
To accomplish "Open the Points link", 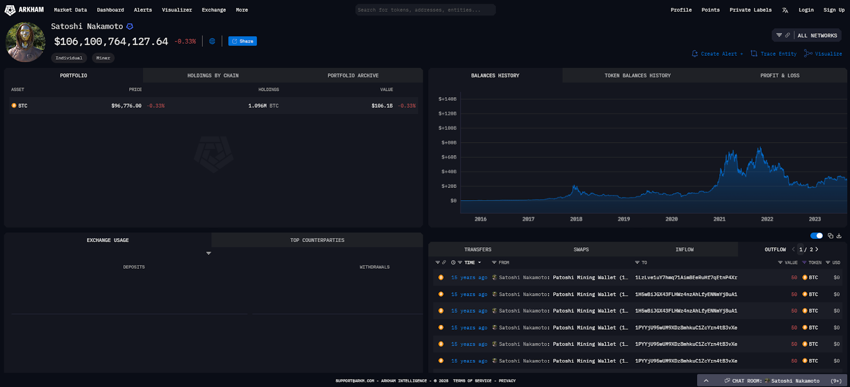I will click(x=710, y=10).
